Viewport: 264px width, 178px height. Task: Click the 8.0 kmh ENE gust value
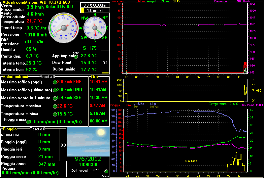(x=69, y=82)
